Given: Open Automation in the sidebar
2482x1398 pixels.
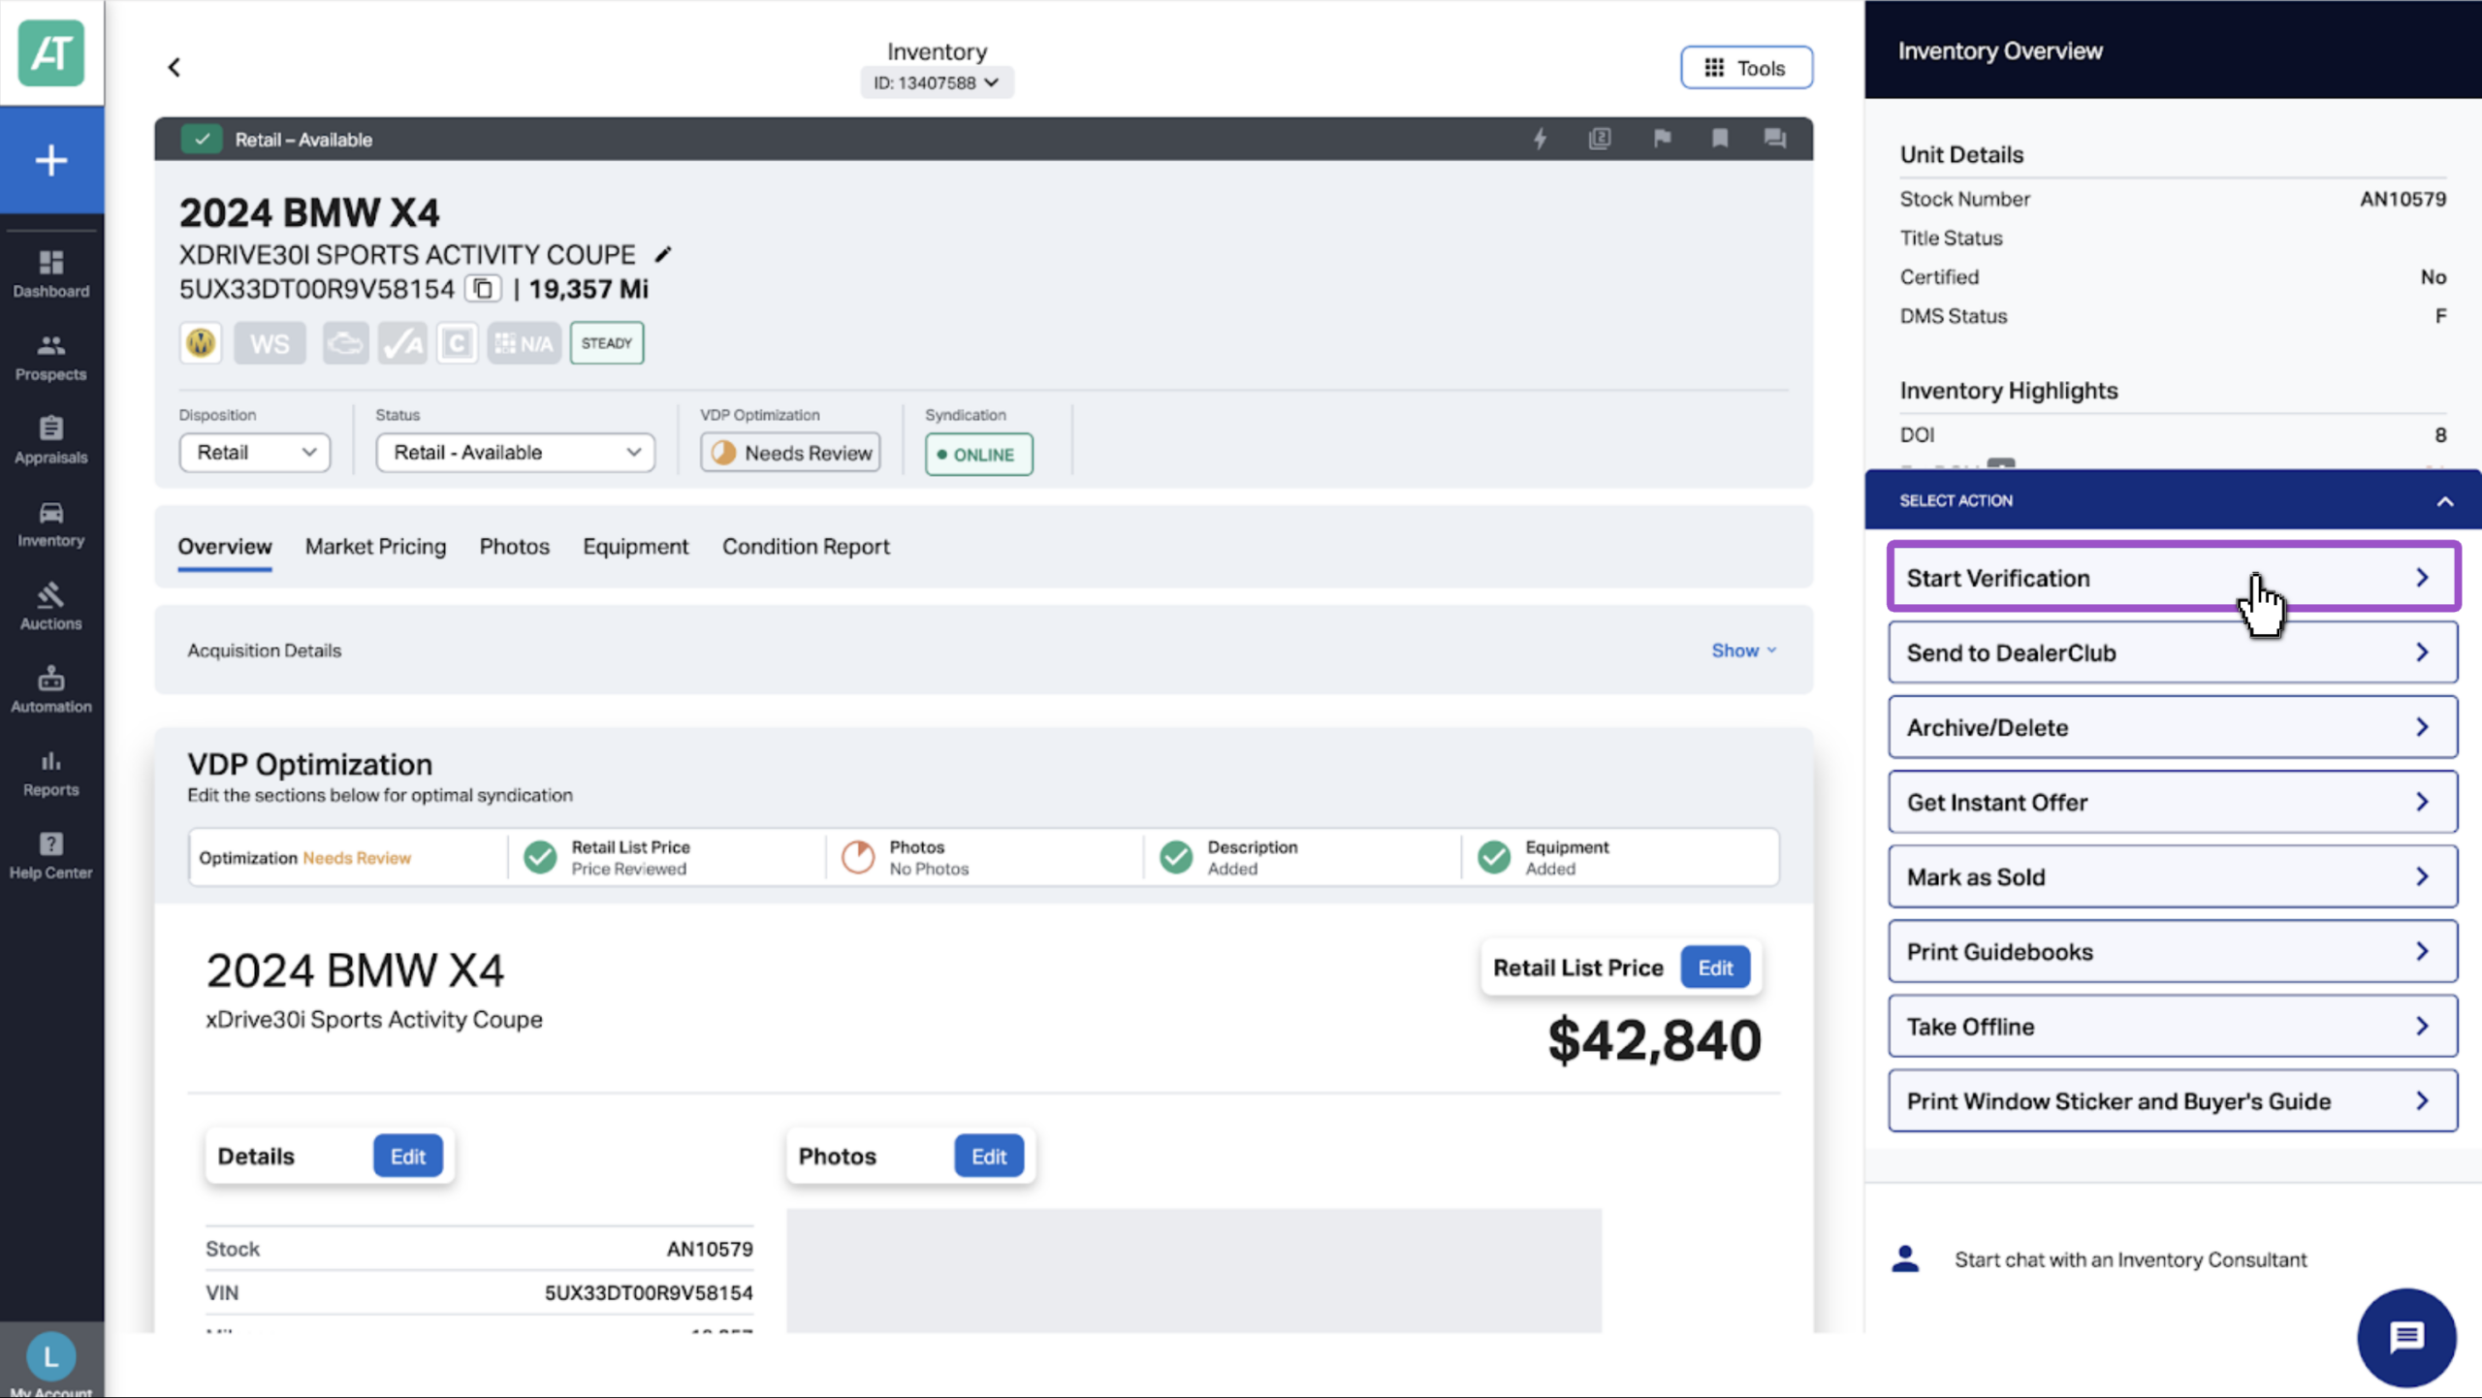Looking at the screenshot, I should pos(51,691).
